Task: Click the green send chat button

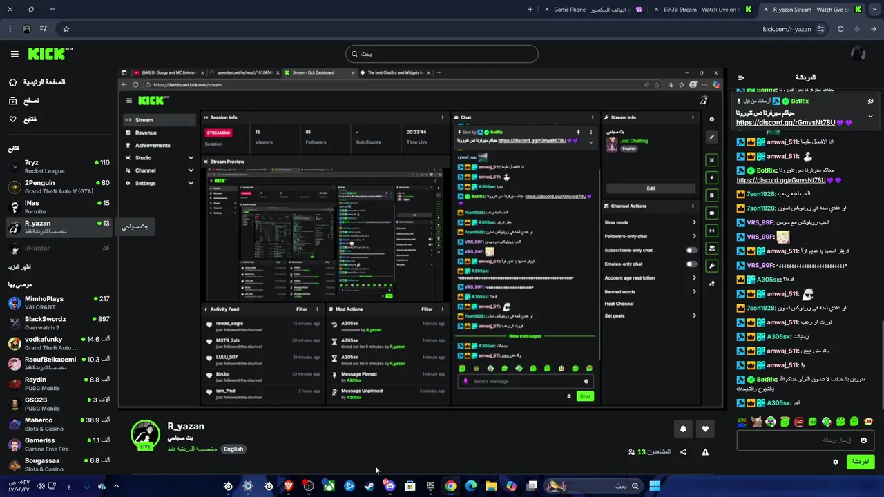Action: 860,462
